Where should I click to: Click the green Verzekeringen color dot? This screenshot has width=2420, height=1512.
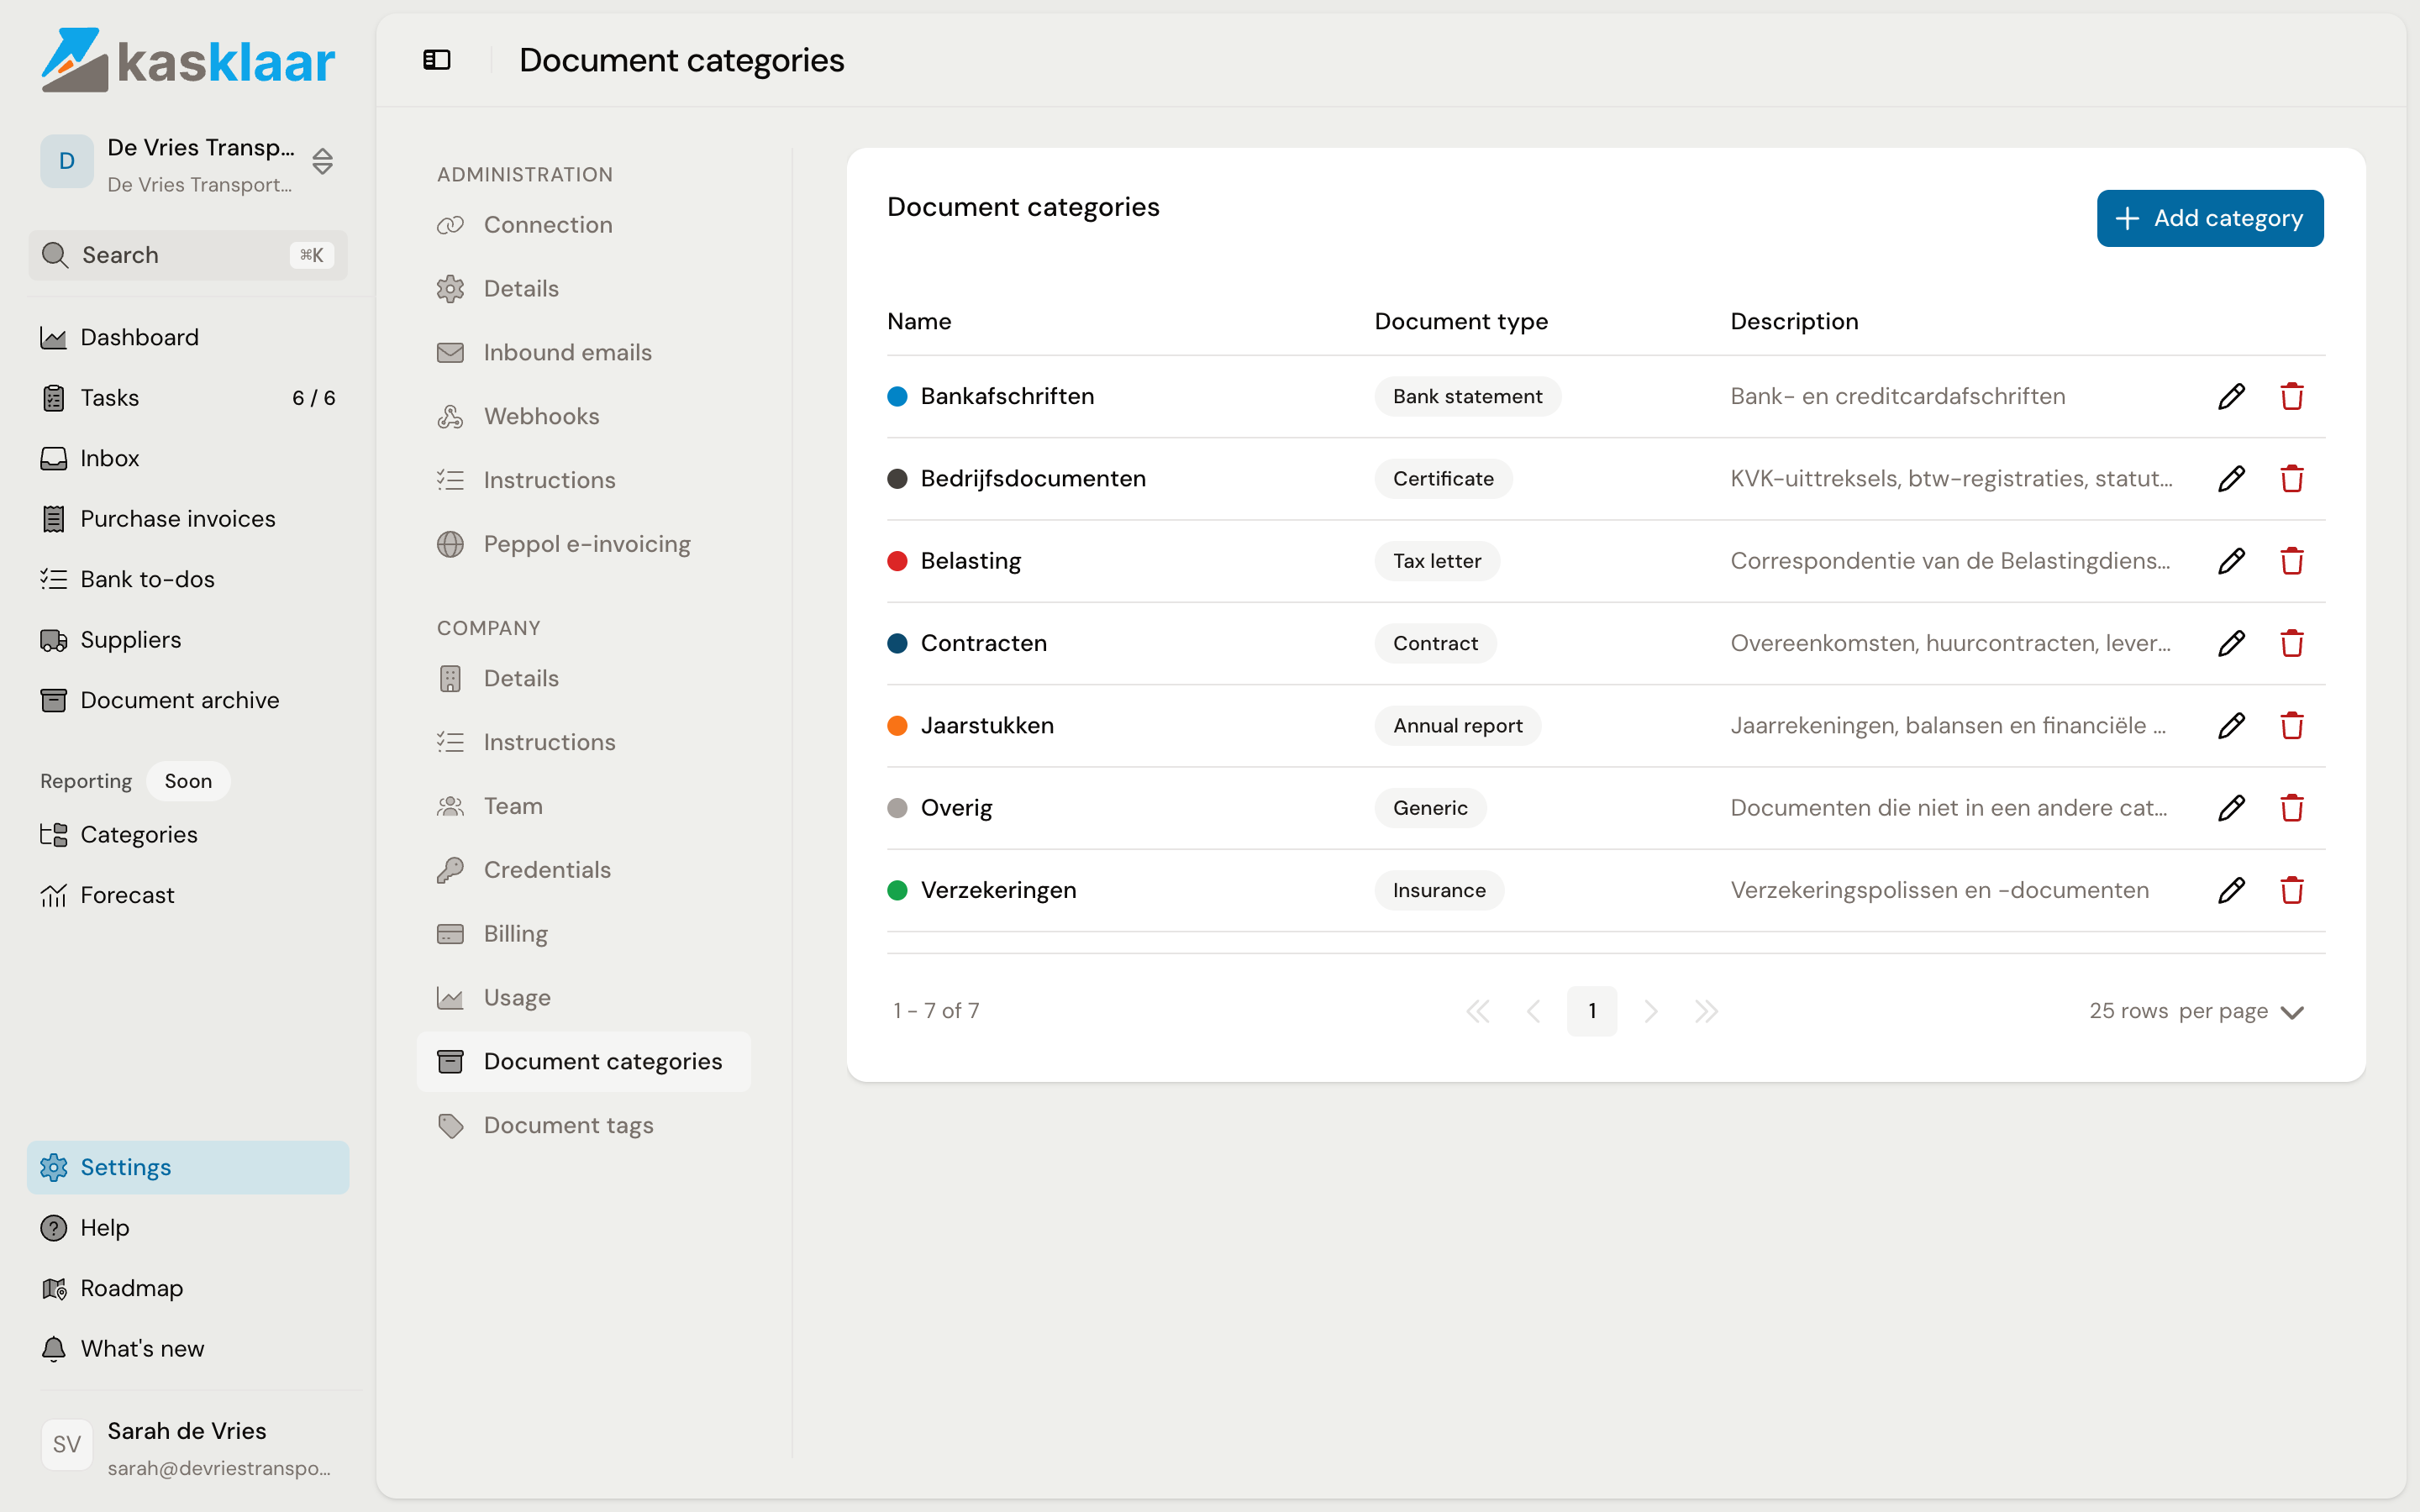(897, 890)
